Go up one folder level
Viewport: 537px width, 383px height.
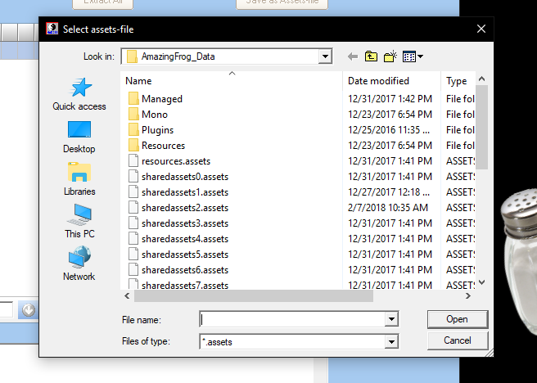[371, 56]
